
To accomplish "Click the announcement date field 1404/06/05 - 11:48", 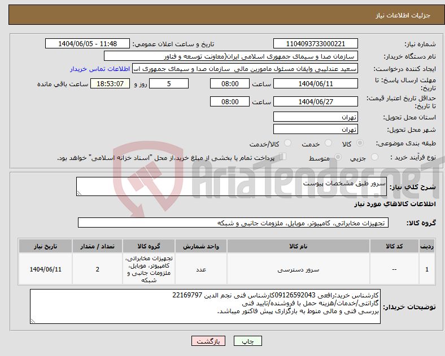I will (x=88, y=43).
